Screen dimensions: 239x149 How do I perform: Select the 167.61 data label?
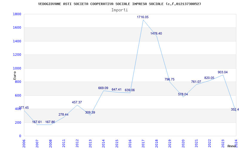37,122
